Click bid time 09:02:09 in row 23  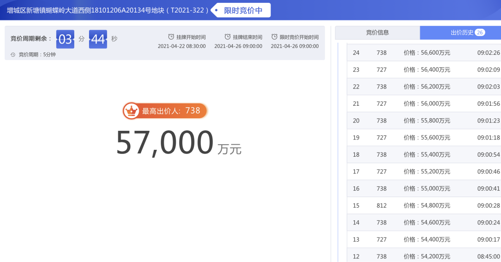point(488,70)
